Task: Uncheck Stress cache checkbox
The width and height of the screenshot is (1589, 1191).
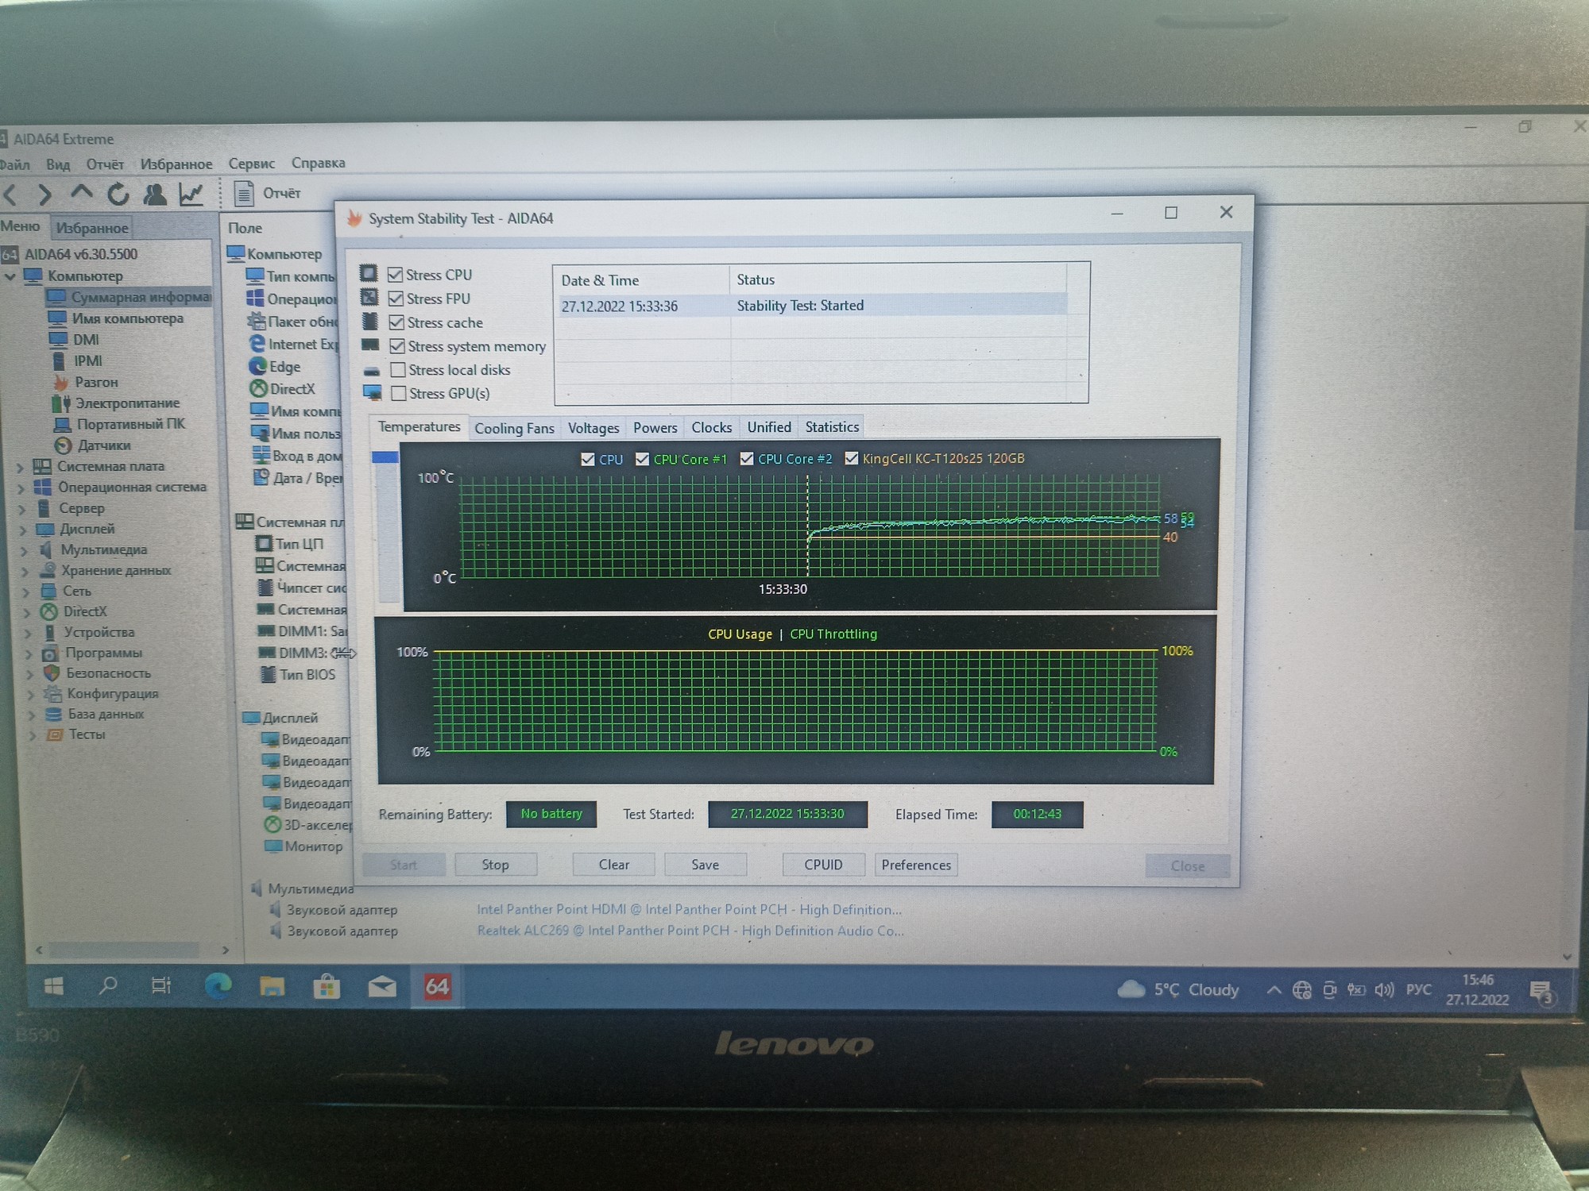Action: click(396, 322)
